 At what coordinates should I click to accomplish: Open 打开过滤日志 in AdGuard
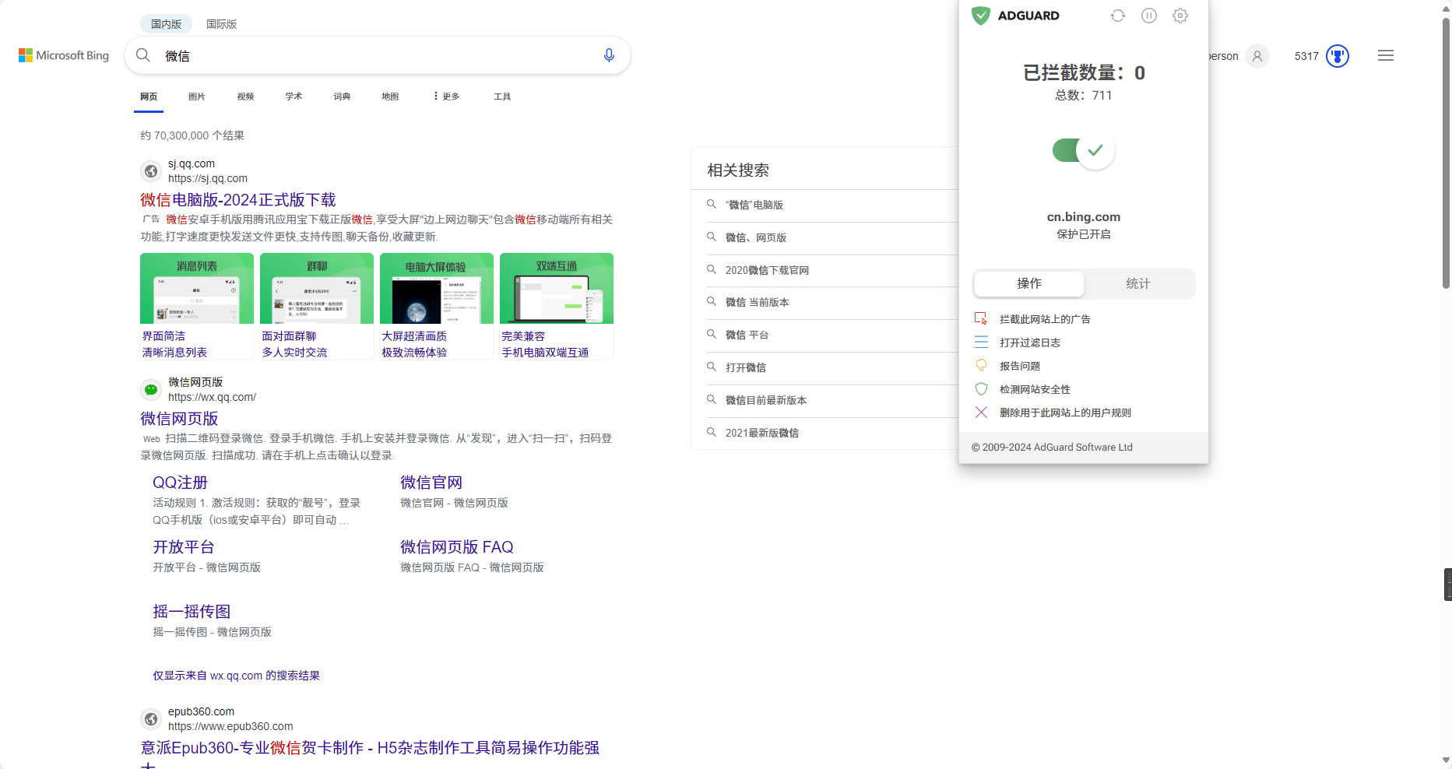pyautogui.click(x=1030, y=342)
